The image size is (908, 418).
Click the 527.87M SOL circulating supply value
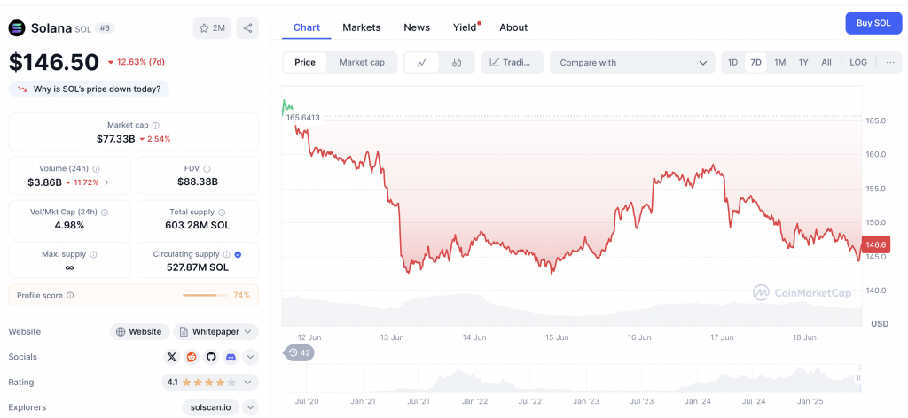[x=198, y=267]
